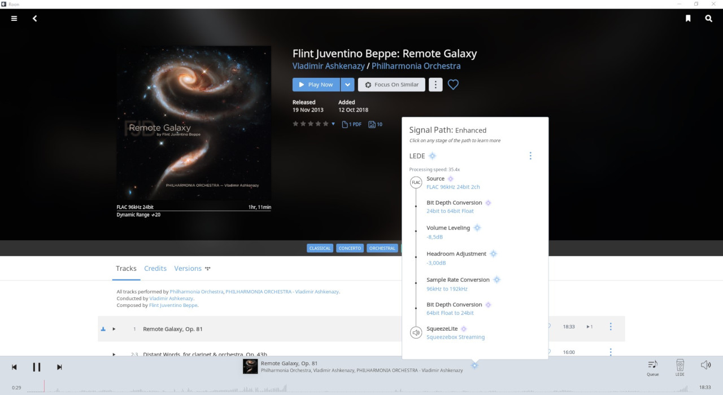The image size is (723, 395).
Task: Click the Remote Galaxy album cover
Action: click(194, 123)
